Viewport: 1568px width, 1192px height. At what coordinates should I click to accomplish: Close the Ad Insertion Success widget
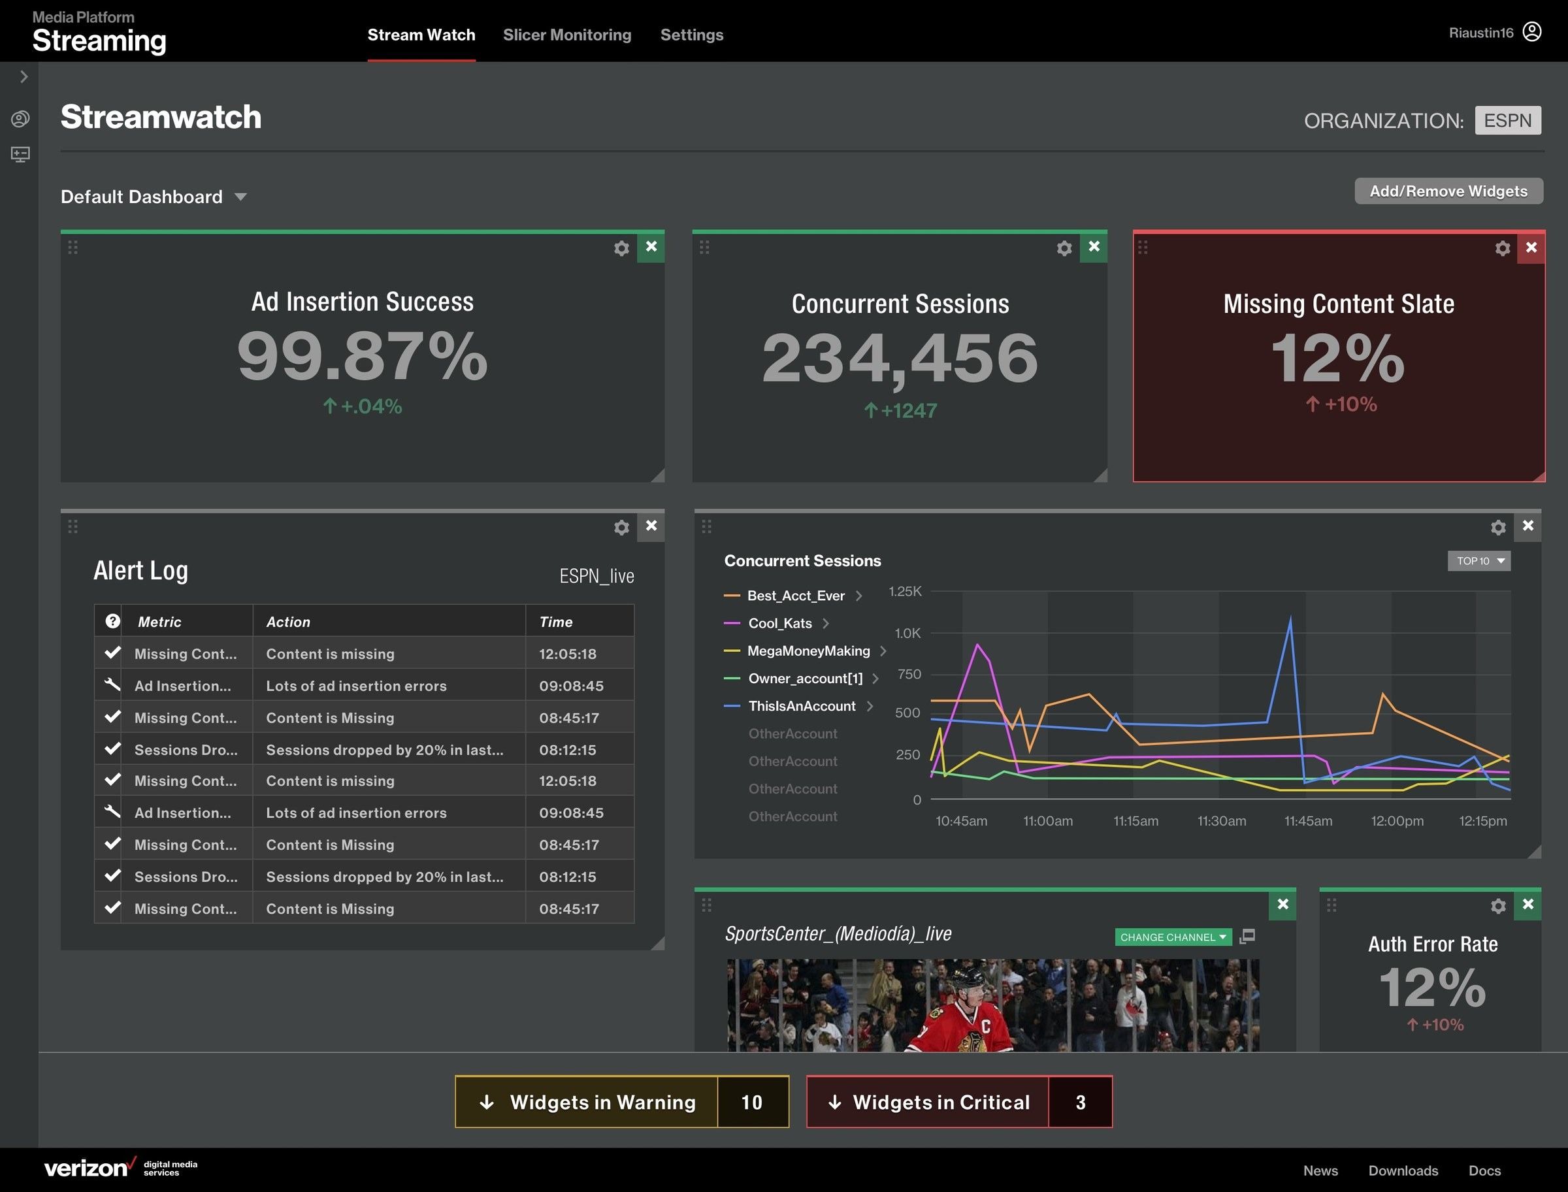[651, 247]
